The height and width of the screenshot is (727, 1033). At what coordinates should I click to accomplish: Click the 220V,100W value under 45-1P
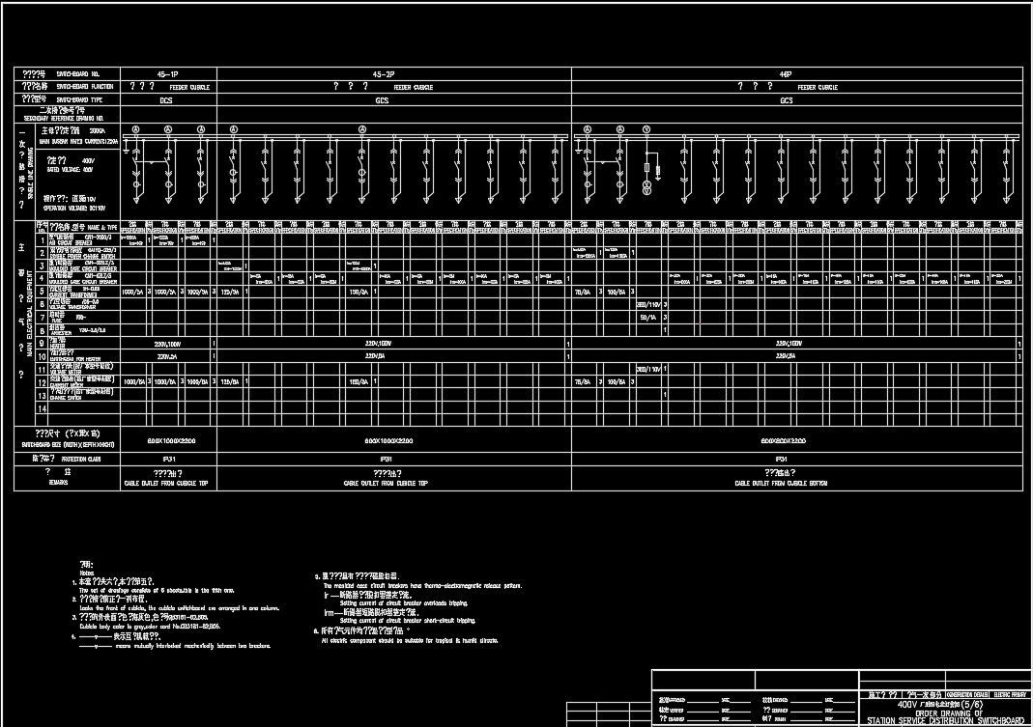tap(168, 344)
